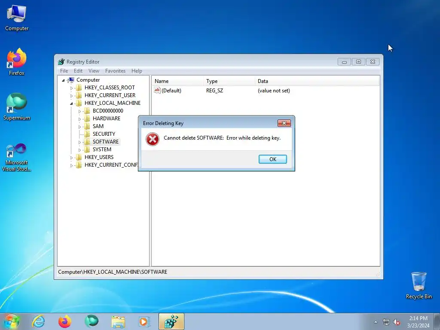Select HKEY_CLASSES_ROOT folder icon
Viewport: 440px width, 330px height.
tap(79, 88)
